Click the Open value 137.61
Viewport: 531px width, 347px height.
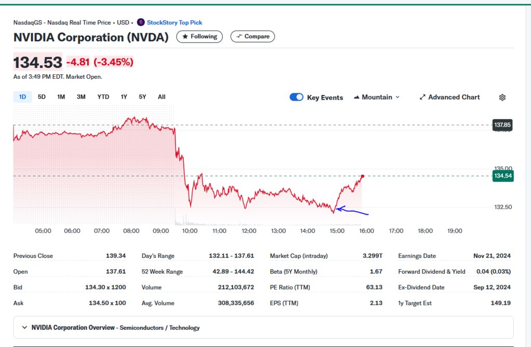116,271
